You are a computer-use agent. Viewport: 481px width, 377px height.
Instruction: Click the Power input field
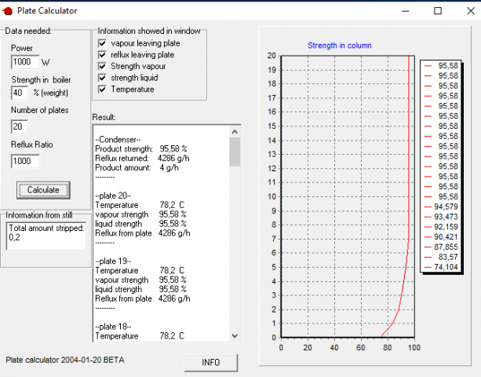[24, 62]
